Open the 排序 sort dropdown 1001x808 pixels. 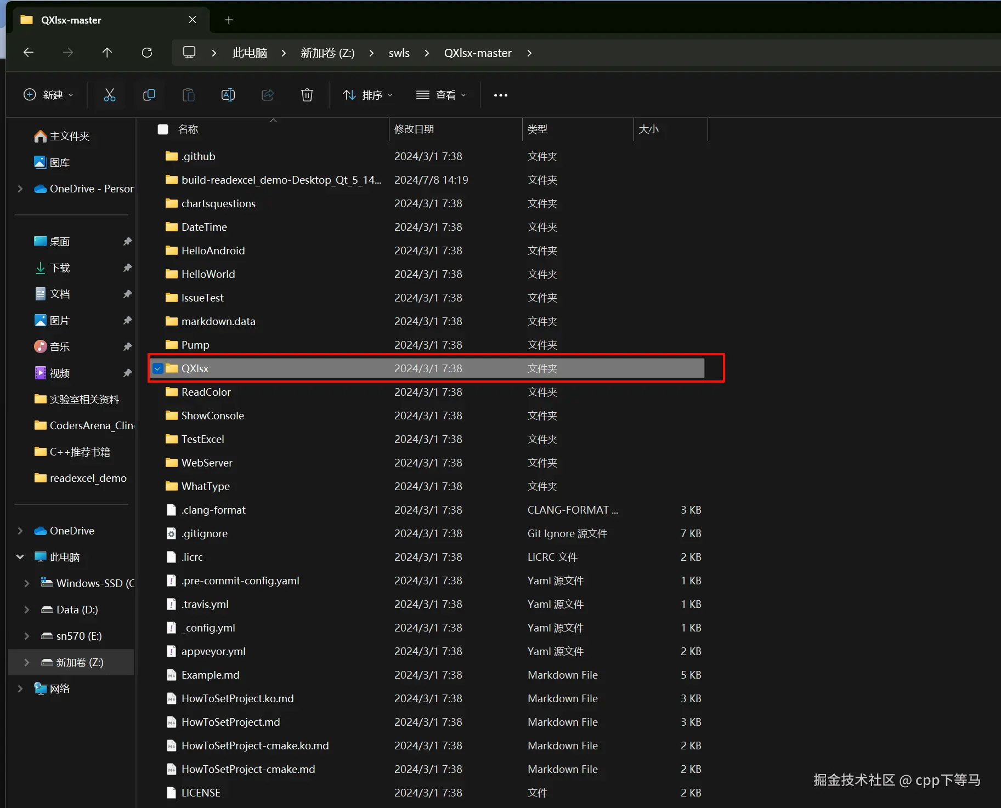pyautogui.click(x=367, y=95)
